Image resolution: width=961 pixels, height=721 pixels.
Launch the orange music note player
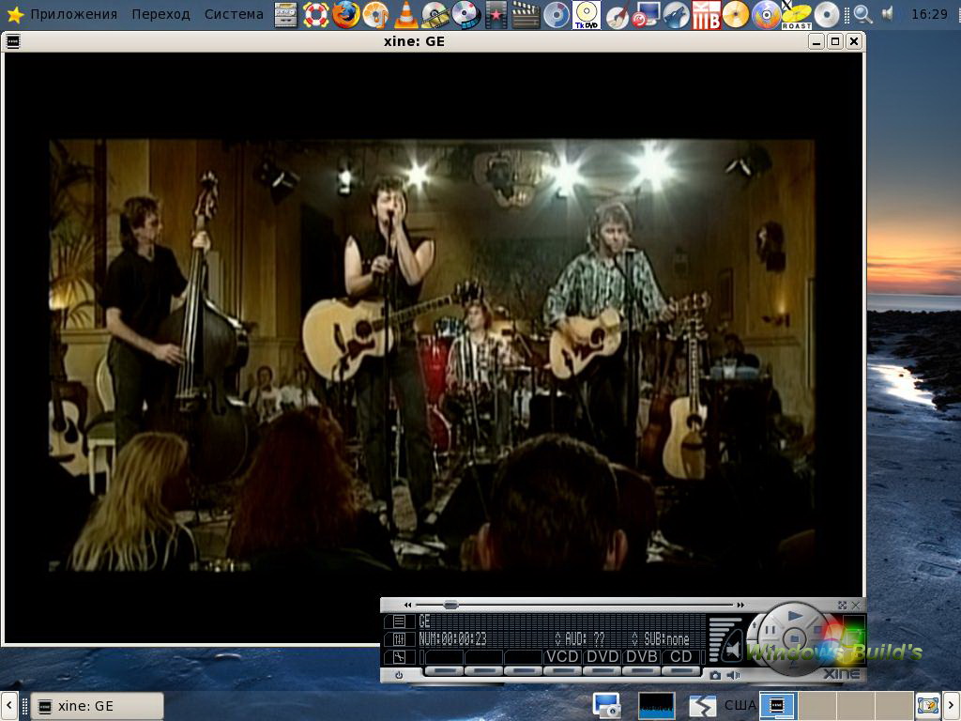point(375,15)
